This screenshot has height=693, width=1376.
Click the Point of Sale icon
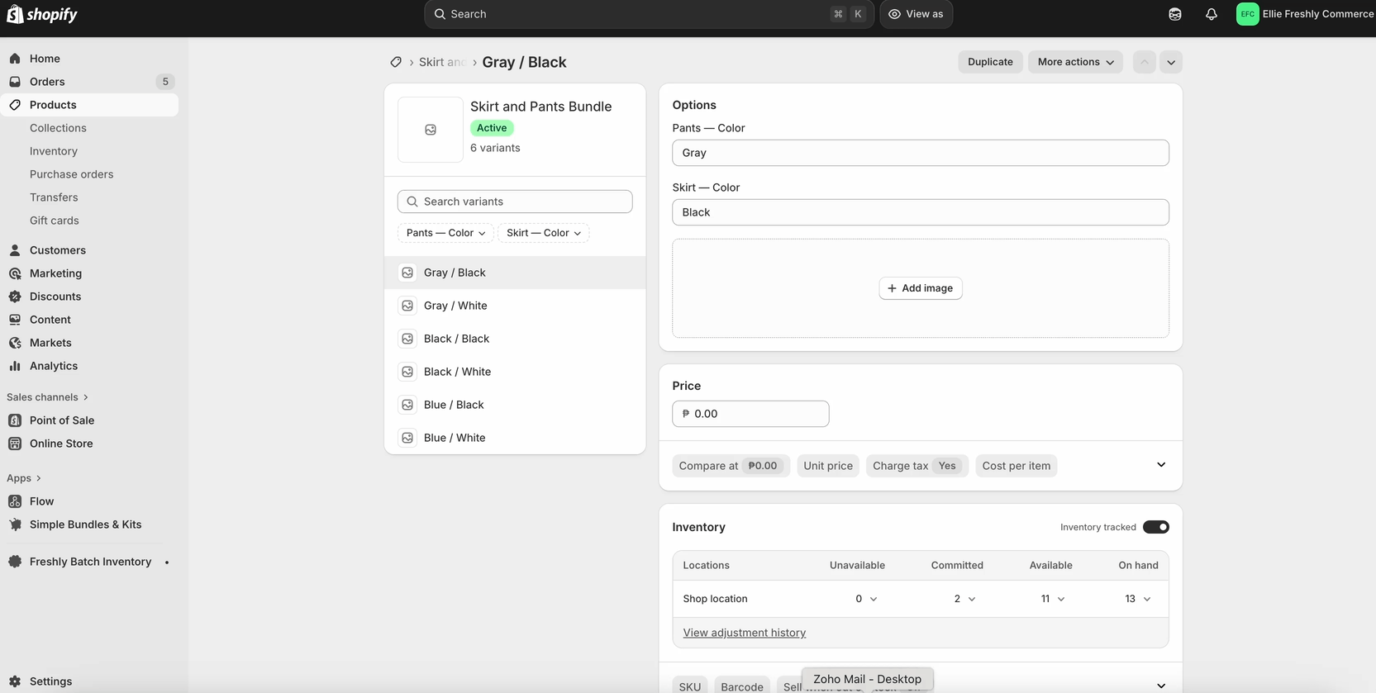point(15,420)
